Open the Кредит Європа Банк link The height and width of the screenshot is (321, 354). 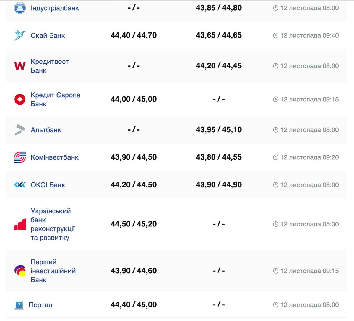[55, 99]
